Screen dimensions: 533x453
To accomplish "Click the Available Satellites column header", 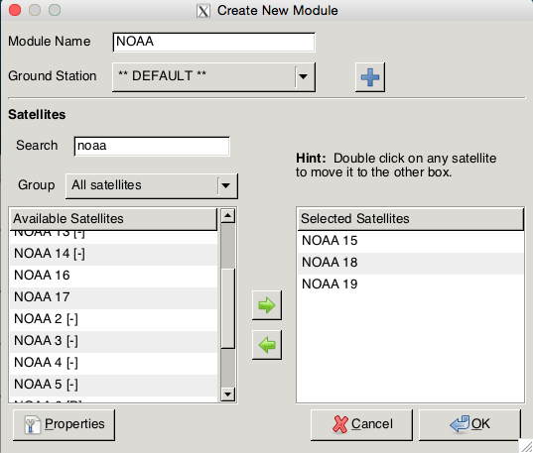I will [x=113, y=219].
